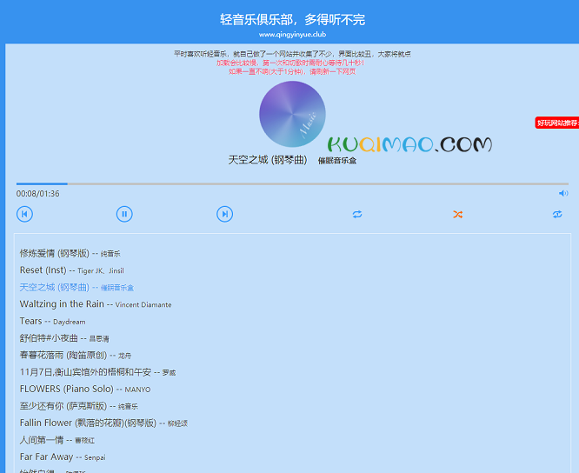The image size is (579, 473).
Task: Play Reset (Inst) by Tiger JK
Action: pyautogui.click(x=71, y=270)
